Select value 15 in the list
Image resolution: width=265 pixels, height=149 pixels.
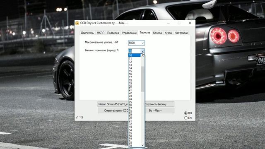[x=135, y=71]
